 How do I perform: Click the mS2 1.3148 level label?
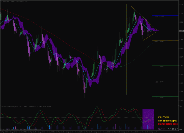click(x=159, y=82)
